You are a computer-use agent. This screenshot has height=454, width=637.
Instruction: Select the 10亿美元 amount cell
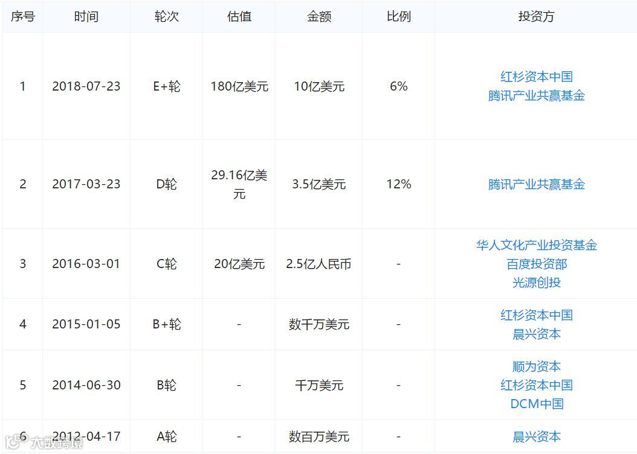pyautogui.click(x=319, y=86)
